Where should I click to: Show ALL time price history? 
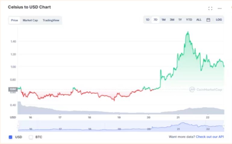tap(199, 20)
